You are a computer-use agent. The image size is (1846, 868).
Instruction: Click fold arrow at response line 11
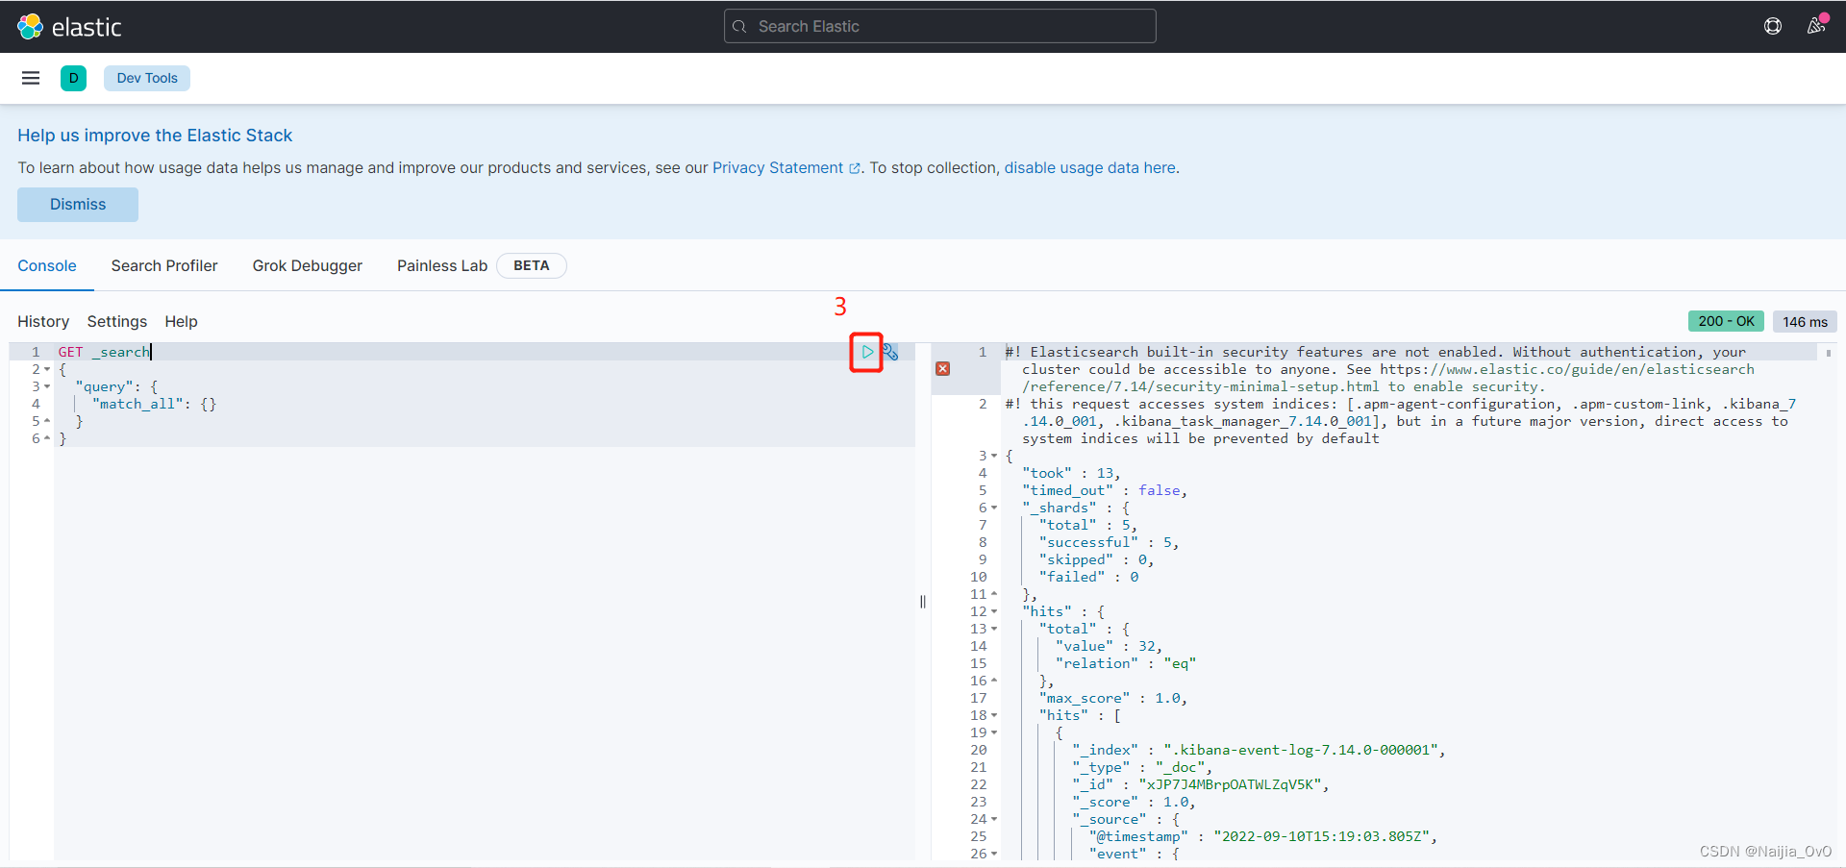(994, 594)
